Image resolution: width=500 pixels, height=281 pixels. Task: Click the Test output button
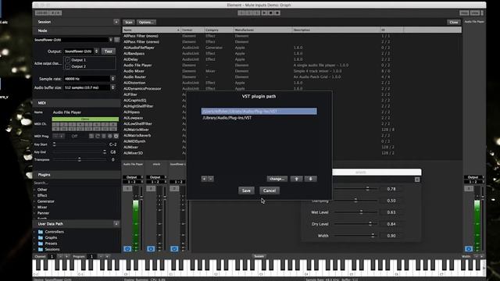pos(109,52)
